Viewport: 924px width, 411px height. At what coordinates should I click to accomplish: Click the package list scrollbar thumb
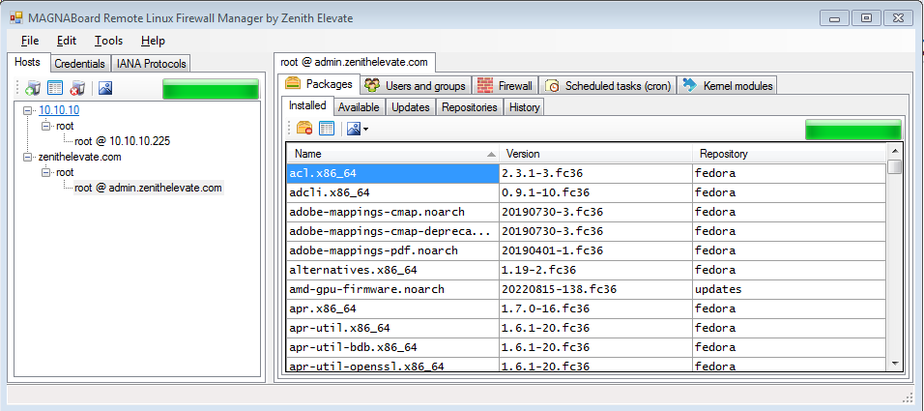pyautogui.click(x=895, y=167)
